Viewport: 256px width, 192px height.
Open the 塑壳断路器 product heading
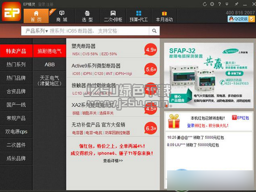tap(83, 46)
